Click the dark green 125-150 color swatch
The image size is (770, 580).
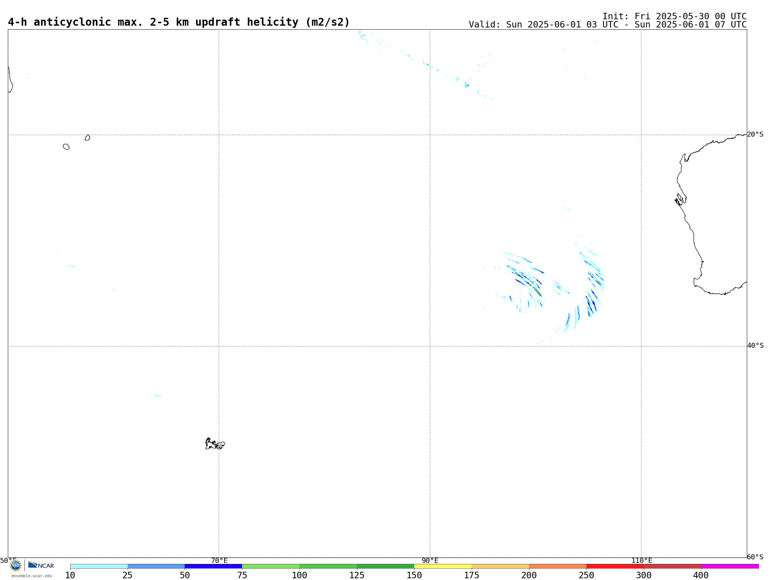[386, 566]
